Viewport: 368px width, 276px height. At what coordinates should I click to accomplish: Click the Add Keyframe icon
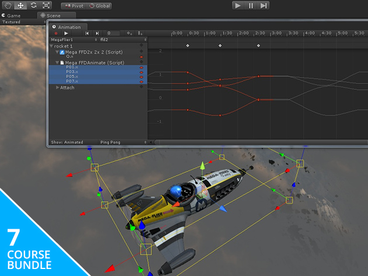point(130,33)
